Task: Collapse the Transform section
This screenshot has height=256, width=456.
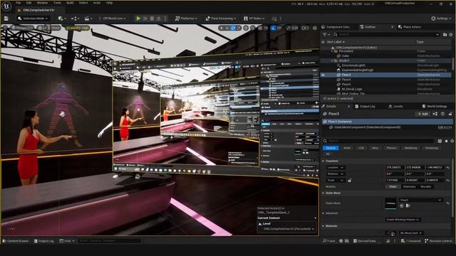Action: pyautogui.click(x=323, y=161)
